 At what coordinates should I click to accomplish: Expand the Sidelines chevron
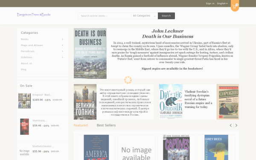click(62, 57)
